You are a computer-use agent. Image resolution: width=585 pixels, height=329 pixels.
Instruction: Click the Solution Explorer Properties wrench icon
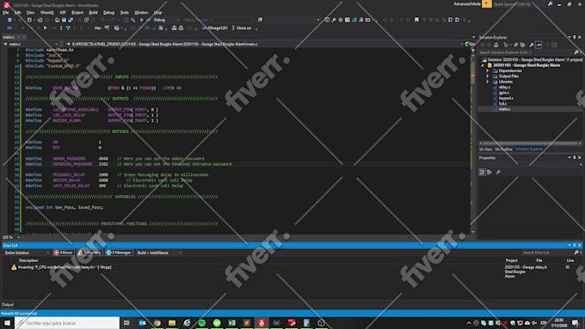tap(532, 45)
